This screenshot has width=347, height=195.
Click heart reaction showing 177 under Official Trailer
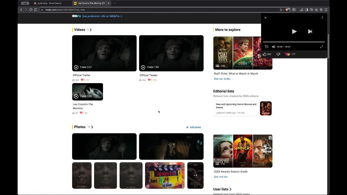click(85, 80)
